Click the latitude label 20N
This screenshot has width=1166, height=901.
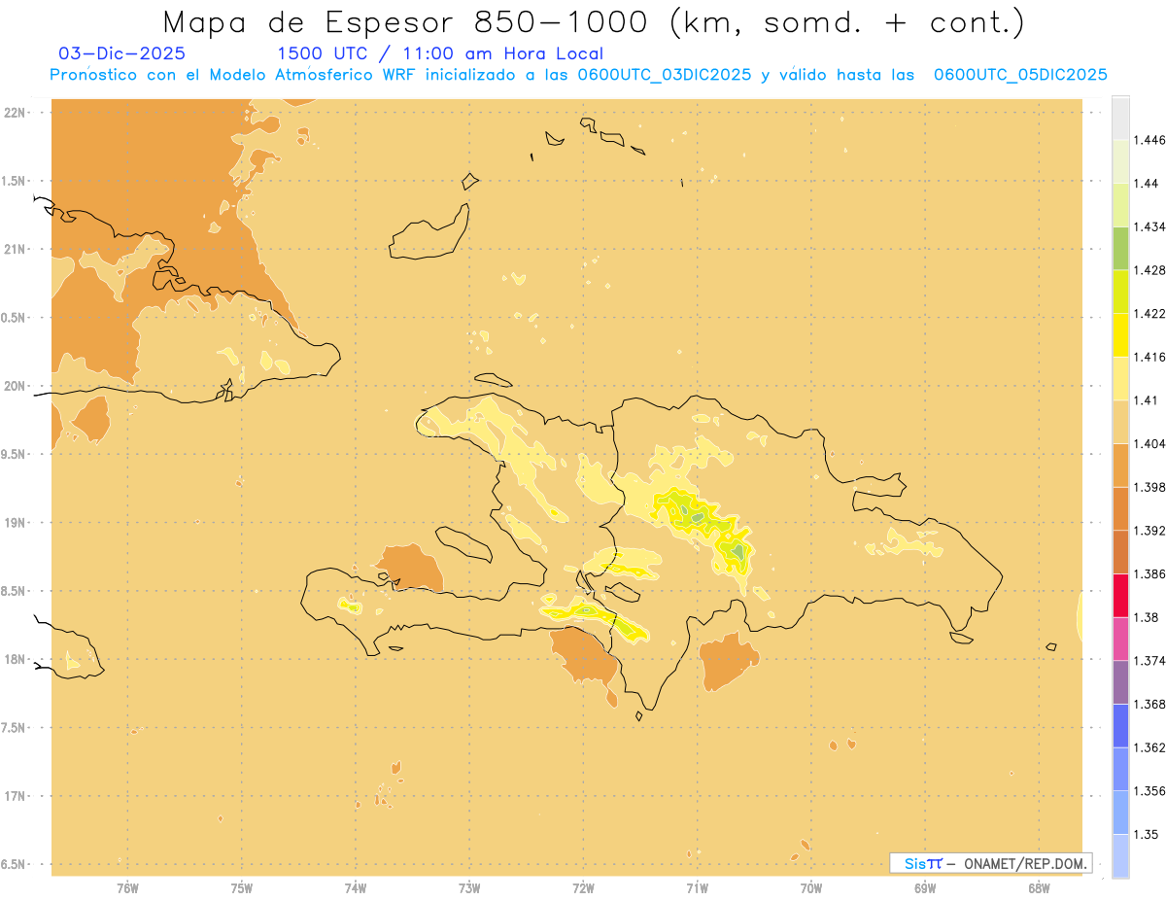pyautogui.click(x=14, y=386)
